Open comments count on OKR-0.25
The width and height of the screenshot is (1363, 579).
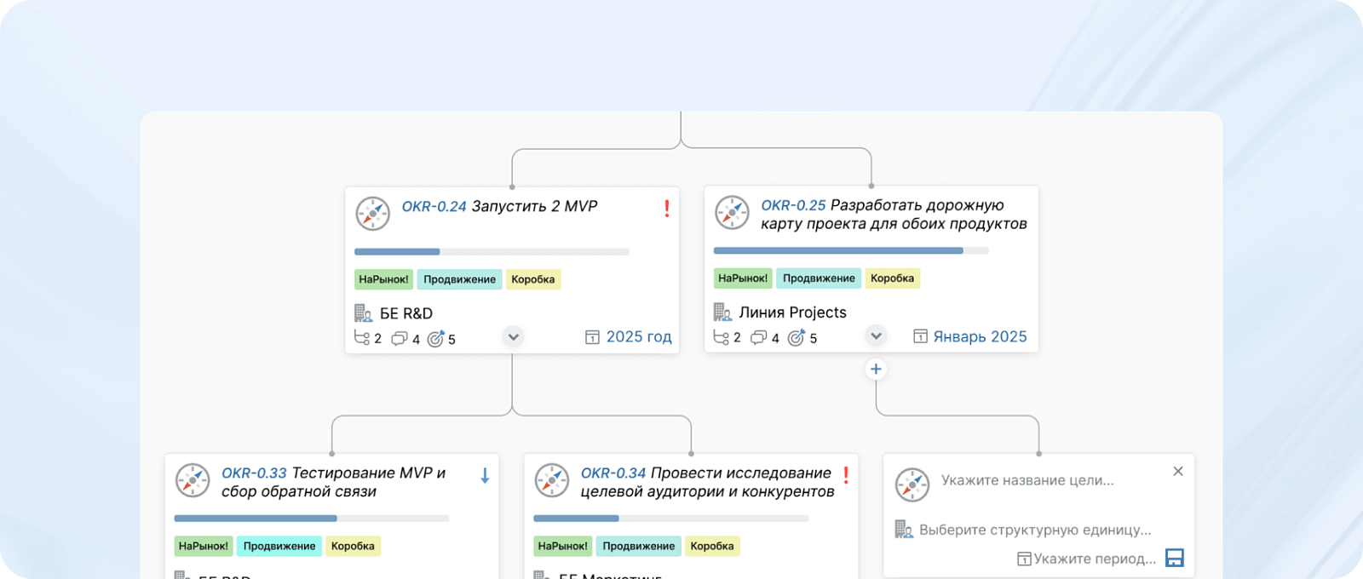coord(765,338)
